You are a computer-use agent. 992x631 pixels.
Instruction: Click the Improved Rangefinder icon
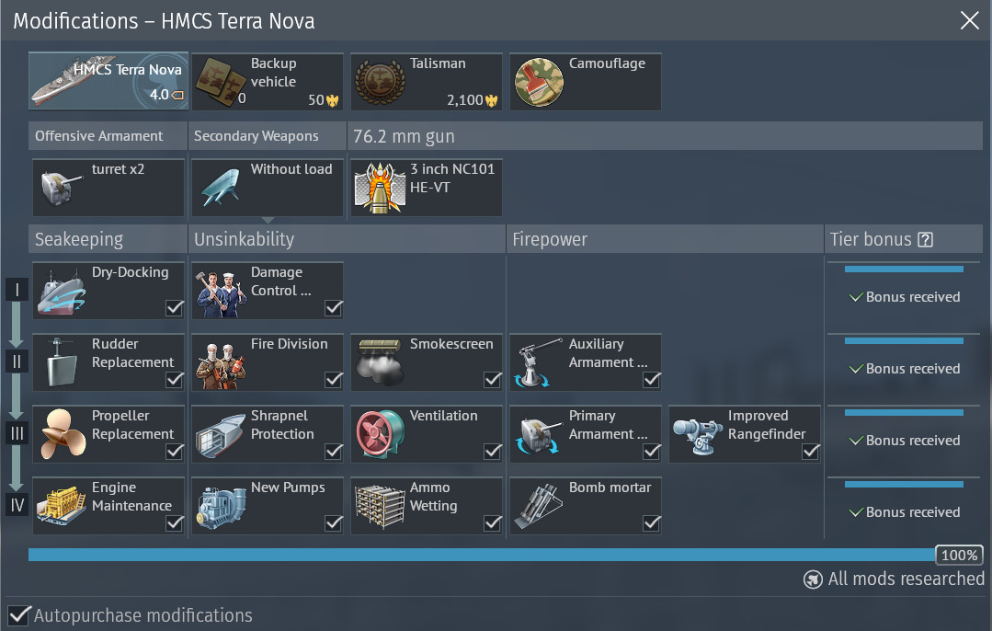(698, 433)
